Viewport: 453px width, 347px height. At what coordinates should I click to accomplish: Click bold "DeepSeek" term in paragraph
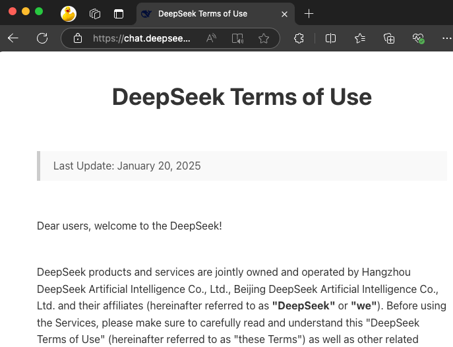point(303,305)
